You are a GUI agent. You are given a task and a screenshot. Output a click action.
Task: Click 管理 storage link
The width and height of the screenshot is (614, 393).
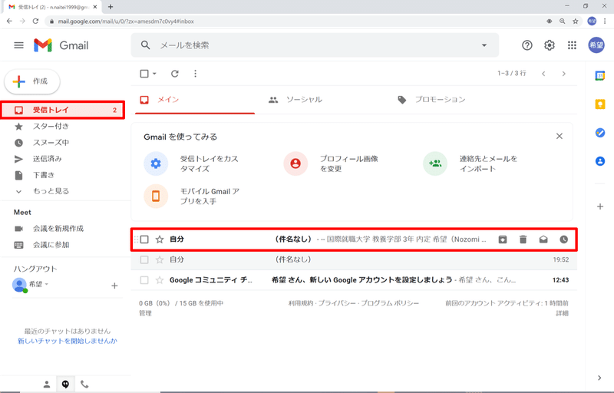tap(145, 313)
